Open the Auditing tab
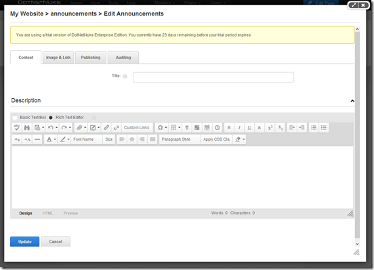This screenshot has height=270, width=374. coord(123,58)
